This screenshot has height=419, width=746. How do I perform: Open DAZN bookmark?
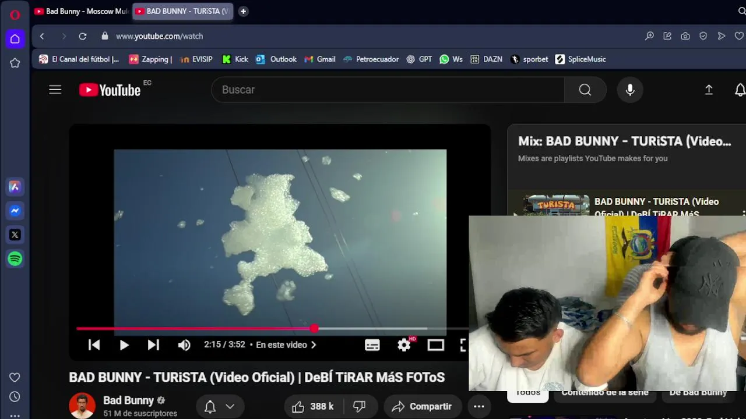tap(486, 59)
